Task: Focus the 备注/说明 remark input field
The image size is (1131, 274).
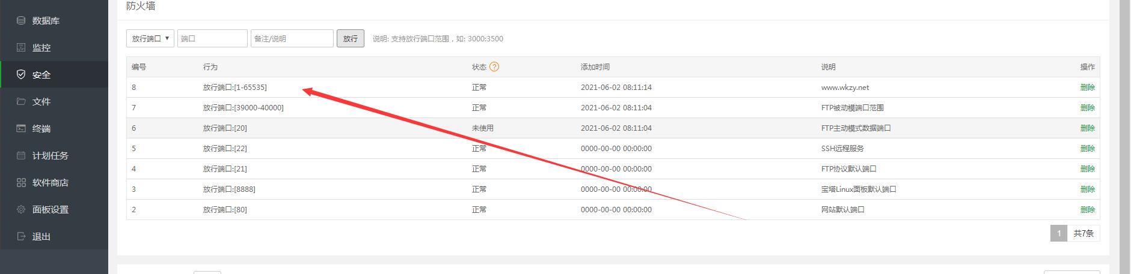Action: click(x=292, y=38)
